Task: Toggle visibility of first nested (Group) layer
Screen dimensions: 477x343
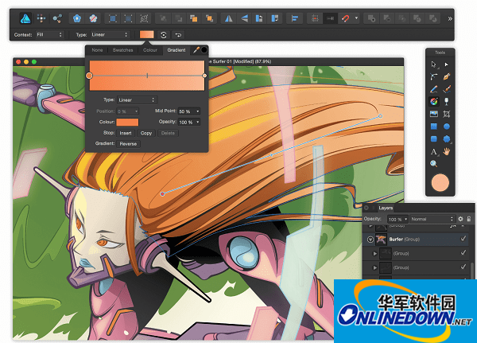Action: click(x=463, y=252)
